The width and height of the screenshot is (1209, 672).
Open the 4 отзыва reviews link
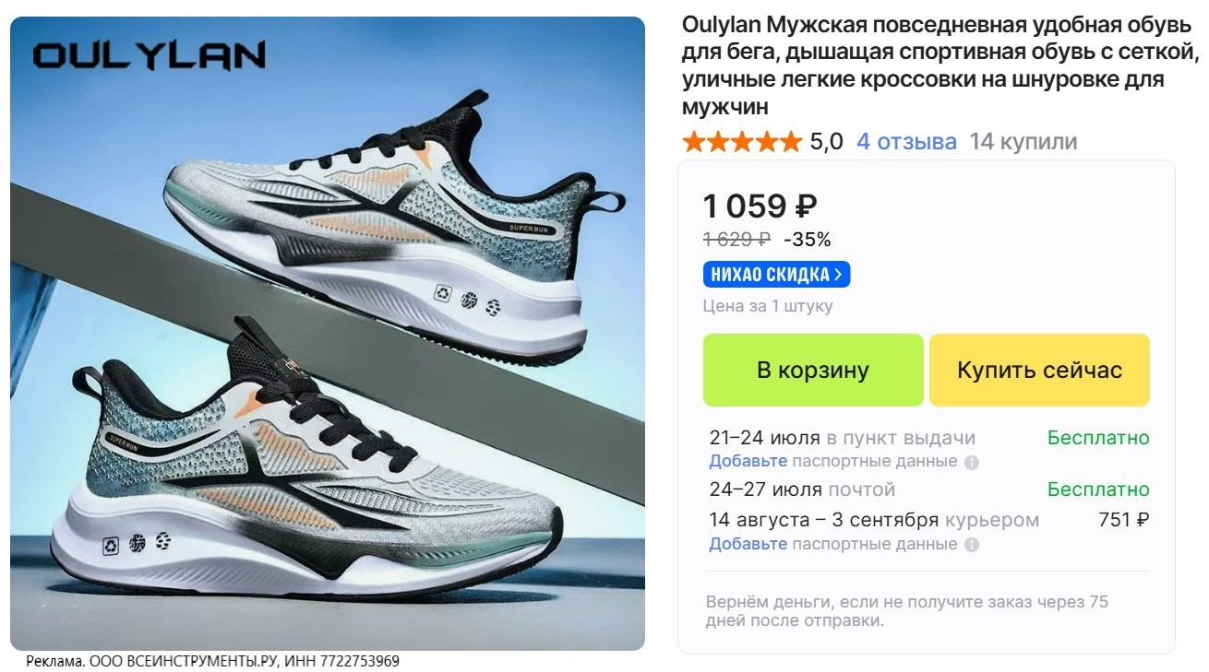coord(906,142)
